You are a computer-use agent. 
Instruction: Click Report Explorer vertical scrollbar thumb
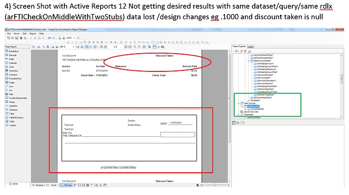341,79
